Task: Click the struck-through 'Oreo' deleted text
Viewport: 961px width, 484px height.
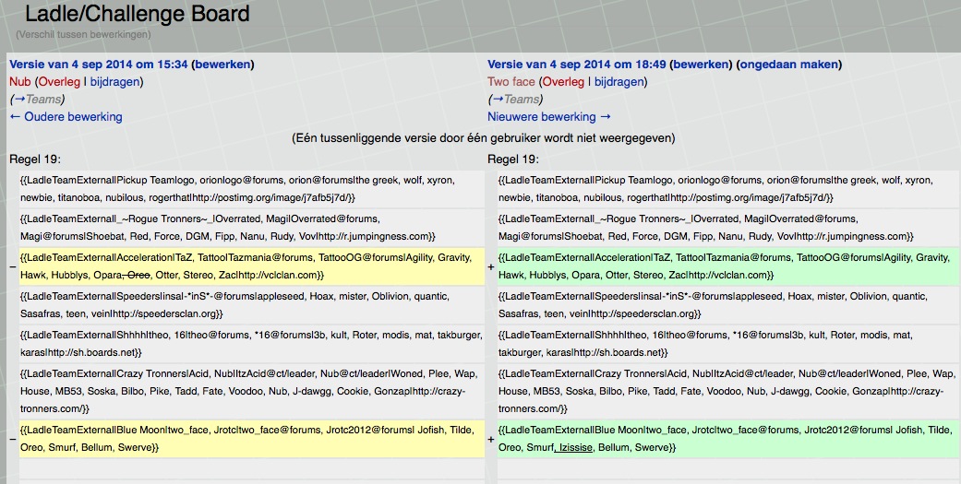Action: pyautogui.click(x=139, y=275)
